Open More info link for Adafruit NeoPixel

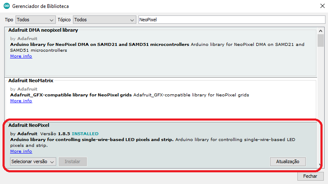click(21, 151)
